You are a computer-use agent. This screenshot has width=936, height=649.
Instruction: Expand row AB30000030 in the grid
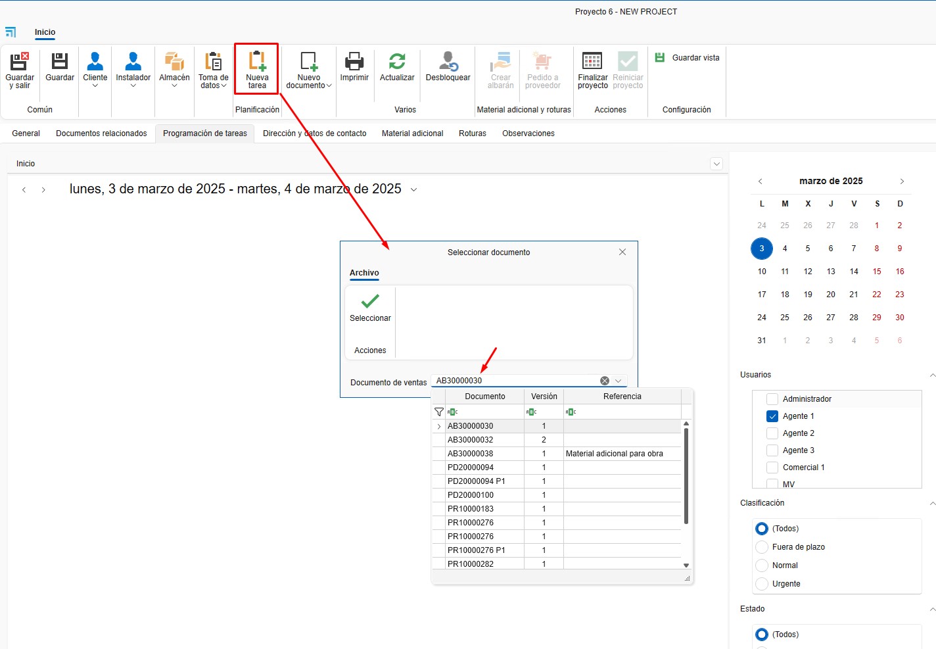coord(439,426)
